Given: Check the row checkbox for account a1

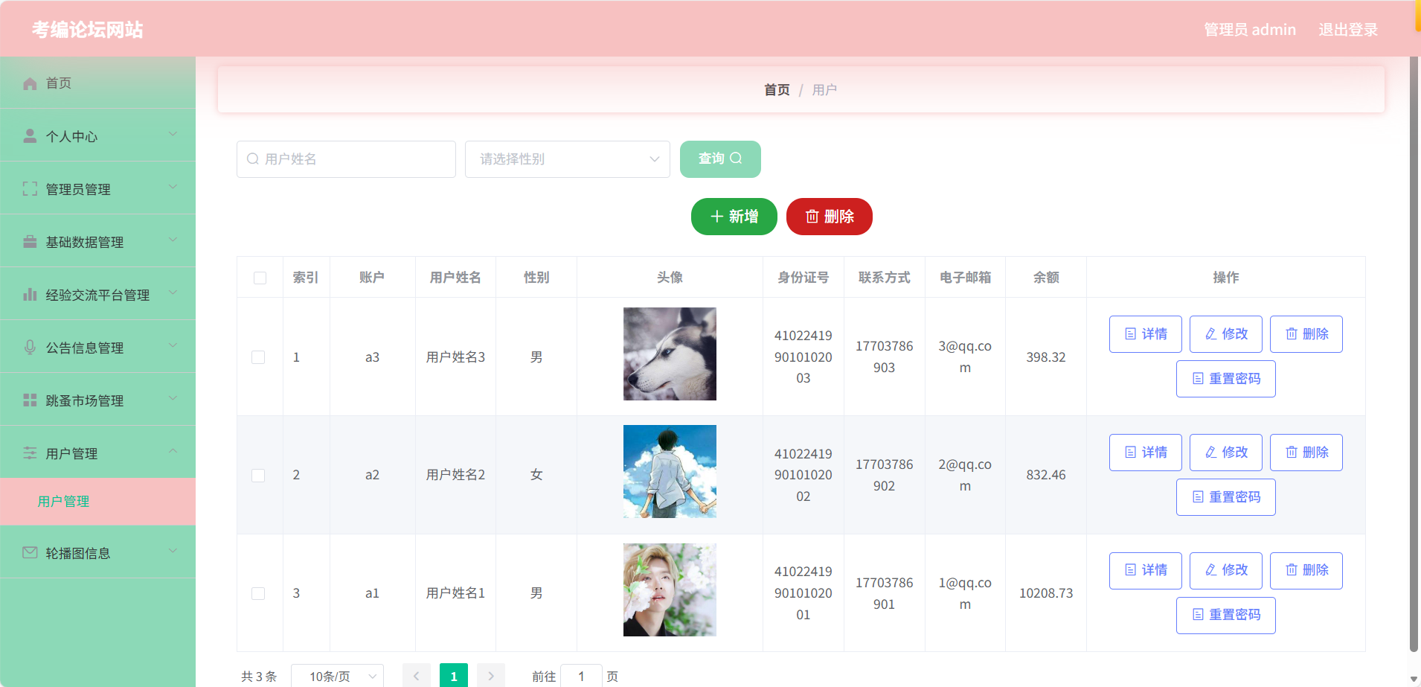Looking at the screenshot, I should click(258, 593).
